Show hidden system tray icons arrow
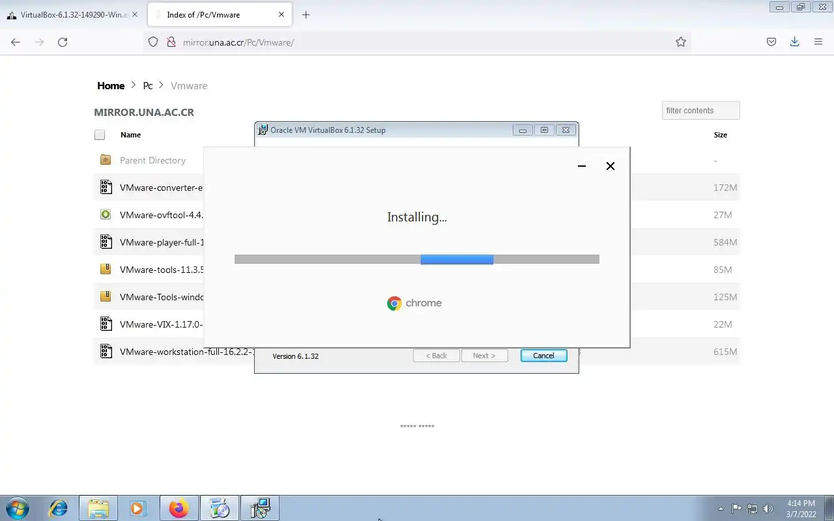Image resolution: width=834 pixels, height=521 pixels. coord(721,509)
